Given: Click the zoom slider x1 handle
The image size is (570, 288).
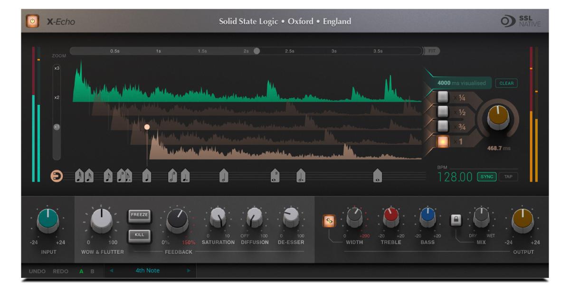Looking at the screenshot, I should (x=57, y=127).
